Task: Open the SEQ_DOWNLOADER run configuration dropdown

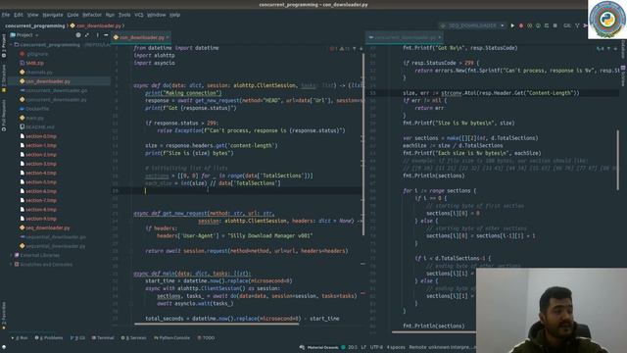Action: click(x=473, y=25)
